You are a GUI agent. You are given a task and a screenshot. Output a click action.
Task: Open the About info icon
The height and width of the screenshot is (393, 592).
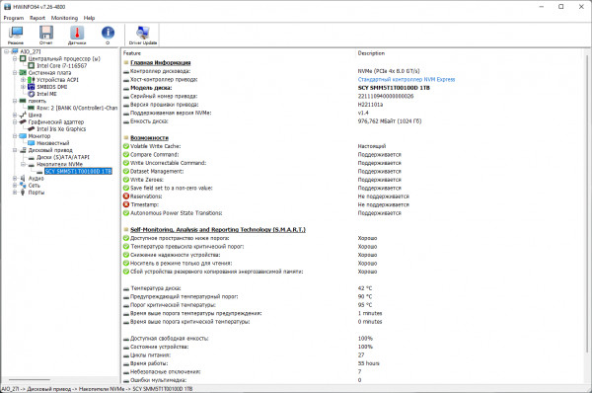click(108, 36)
